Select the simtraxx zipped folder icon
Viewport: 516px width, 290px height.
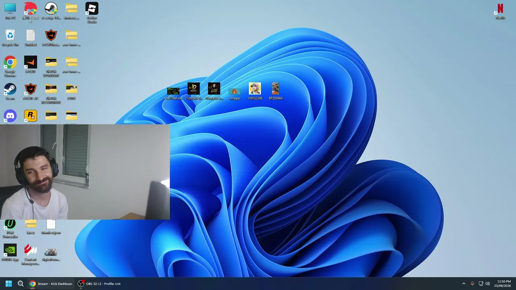pos(71,11)
